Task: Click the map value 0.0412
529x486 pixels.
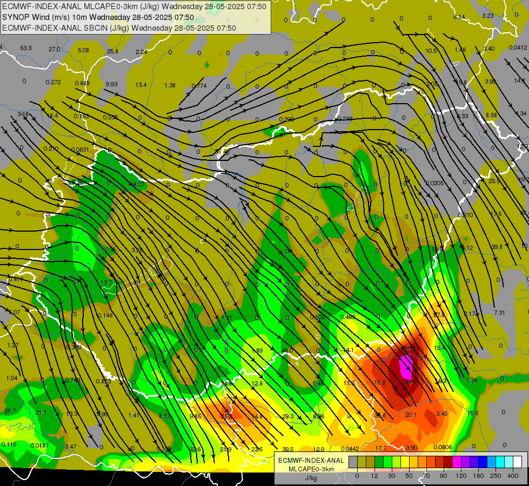Action: 518,48
